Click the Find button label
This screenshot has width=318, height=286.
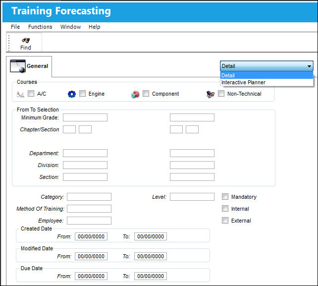(x=26, y=48)
